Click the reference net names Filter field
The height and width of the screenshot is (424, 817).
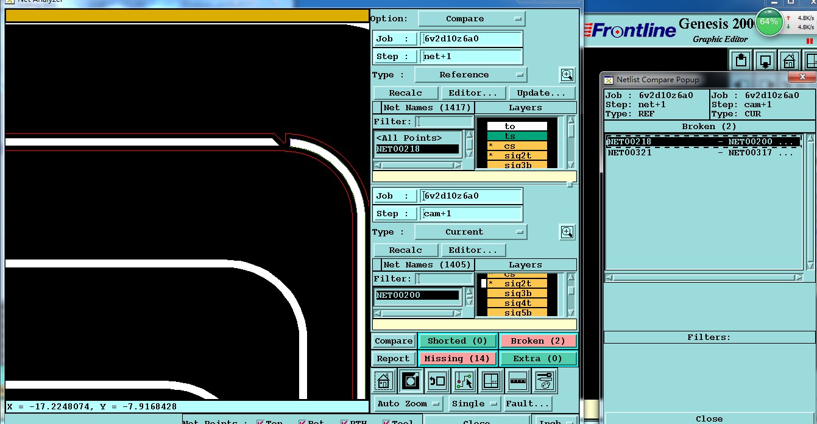445,122
